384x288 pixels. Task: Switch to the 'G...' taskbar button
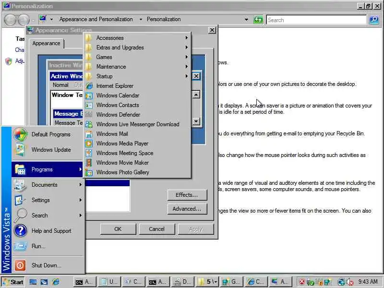point(232,282)
